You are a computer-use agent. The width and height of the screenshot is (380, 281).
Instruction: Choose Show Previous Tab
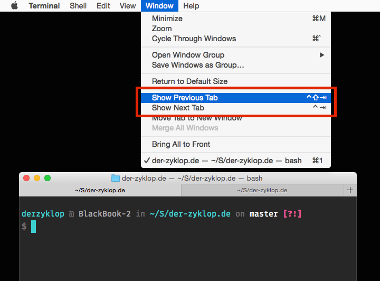click(x=185, y=98)
